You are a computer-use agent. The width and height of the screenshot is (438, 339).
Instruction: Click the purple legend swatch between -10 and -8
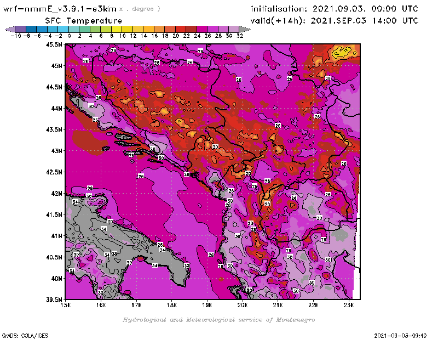(x=21, y=29)
